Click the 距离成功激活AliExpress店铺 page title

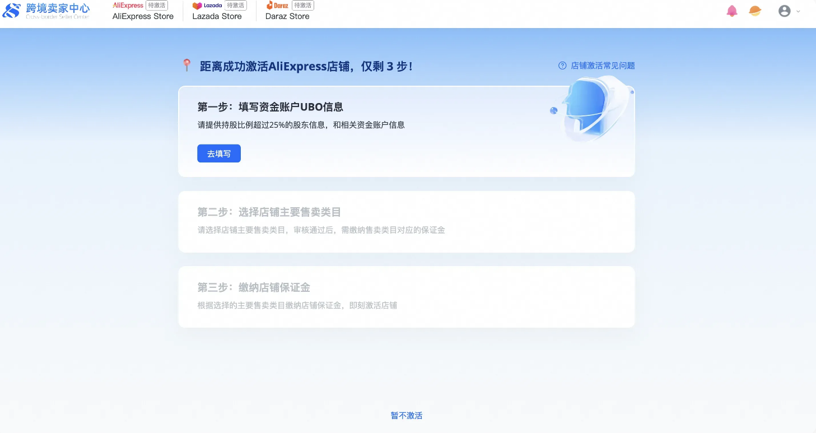[x=307, y=66]
